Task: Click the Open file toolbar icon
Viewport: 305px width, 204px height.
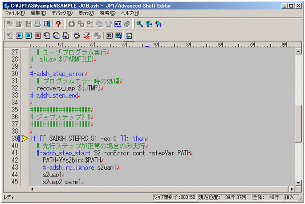Action: 19,24
